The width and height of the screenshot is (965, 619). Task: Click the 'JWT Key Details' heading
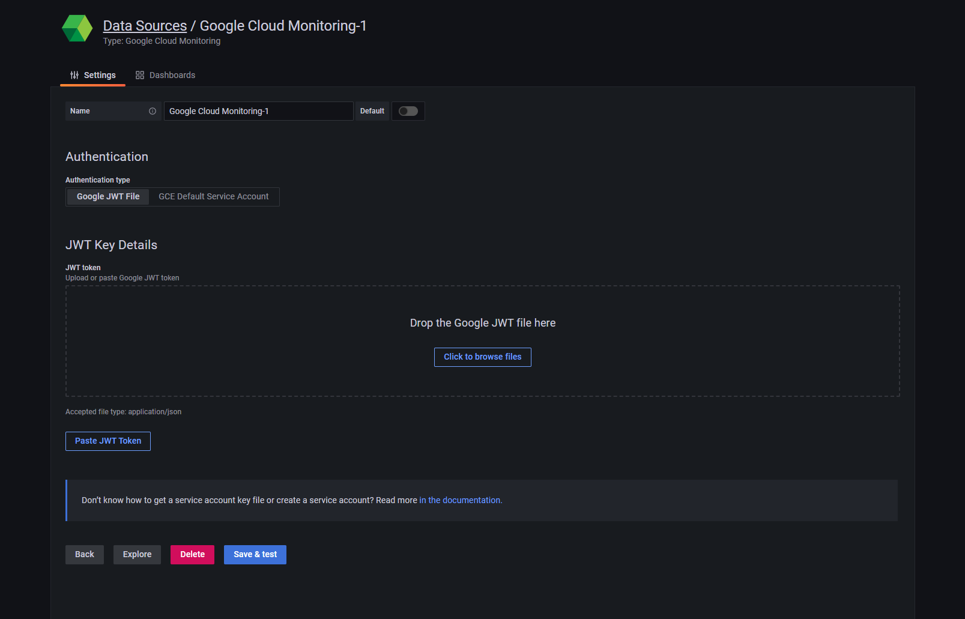(112, 245)
